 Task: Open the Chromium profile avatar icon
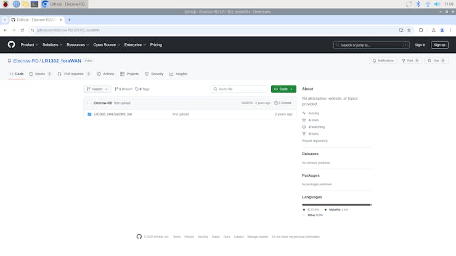tap(442, 30)
